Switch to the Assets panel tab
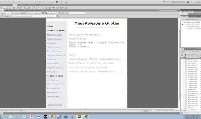This screenshot has height=119, width=201. coord(187,49)
